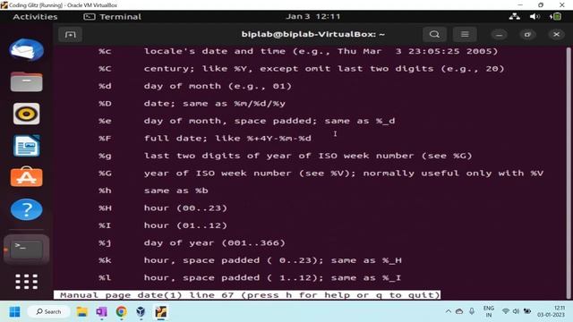This screenshot has width=573, height=322.
Task: Click the %C century description line
Action: (x=301, y=69)
